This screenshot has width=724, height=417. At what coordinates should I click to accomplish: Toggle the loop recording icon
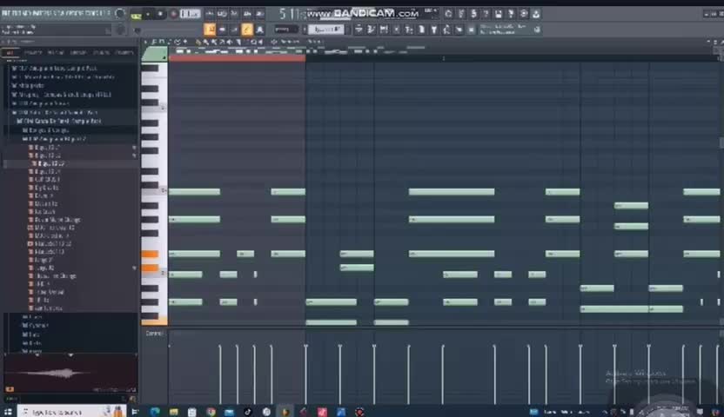tap(259, 14)
